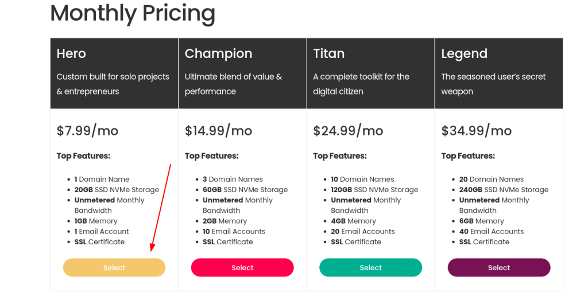The width and height of the screenshot is (588, 308).
Task: Click the Legend plan heading
Action: coord(464,53)
